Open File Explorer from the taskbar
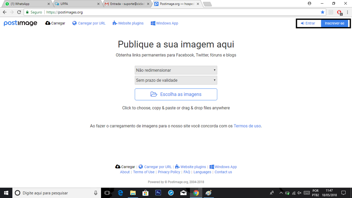The image size is (352, 198). [133, 193]
